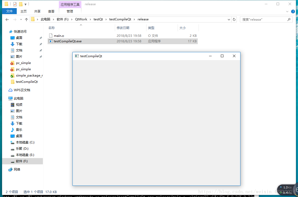Click the main.o file icon
The height and width of the screenshot is (197, 298).
tap(51, 36)
